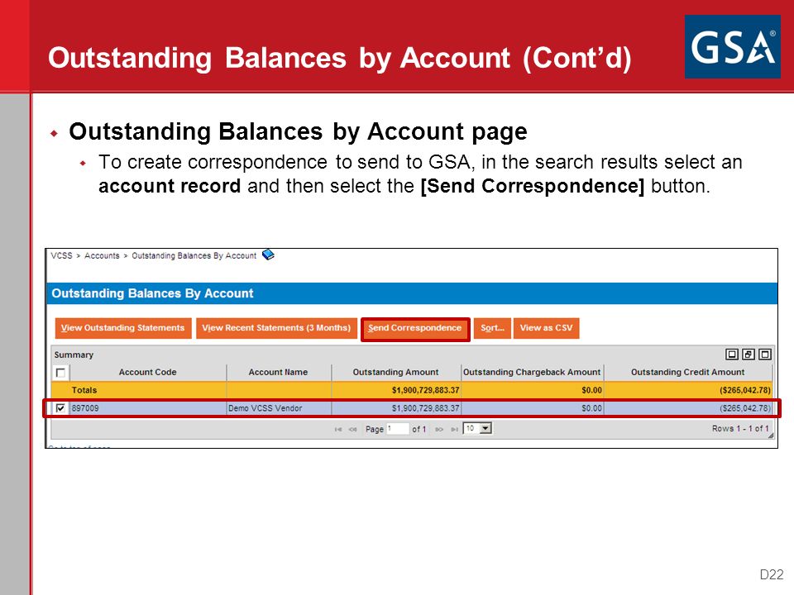794x595 pixels.
Task: Go to last page arrow icon
Action: click(x=454, y=429)
